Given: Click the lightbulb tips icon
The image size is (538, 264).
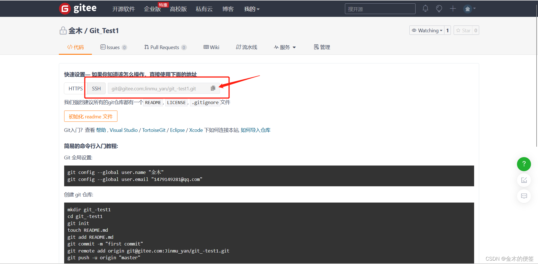Looking at the screenshot, I should pos(439,9).
